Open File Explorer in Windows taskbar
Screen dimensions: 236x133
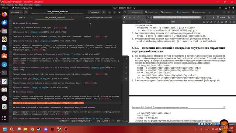(25, 129)
